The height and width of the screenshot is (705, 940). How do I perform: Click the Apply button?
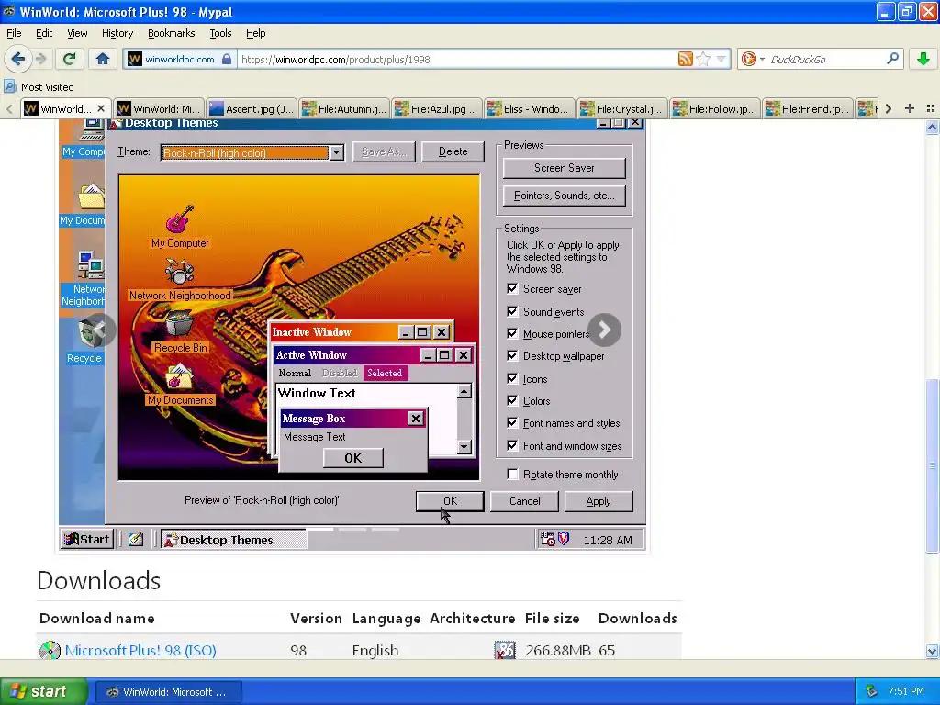coord(599,501)
